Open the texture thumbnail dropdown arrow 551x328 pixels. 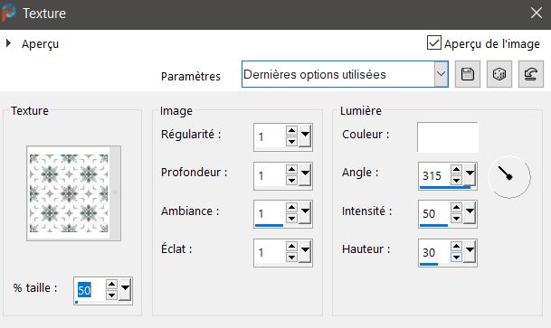(x=115, y=193)
